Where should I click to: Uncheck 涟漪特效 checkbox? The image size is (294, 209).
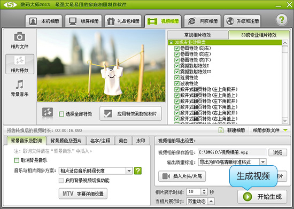click(x=176, y=78)
